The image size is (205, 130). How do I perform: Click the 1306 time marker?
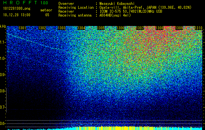[x=120, y=28]
